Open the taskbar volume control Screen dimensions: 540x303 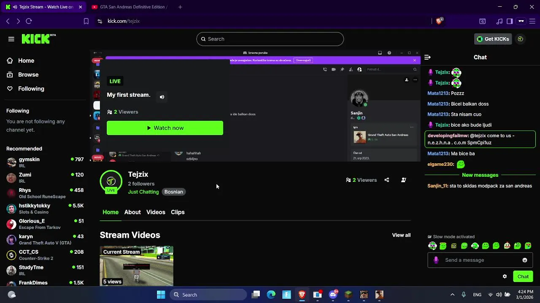(499, 295)
